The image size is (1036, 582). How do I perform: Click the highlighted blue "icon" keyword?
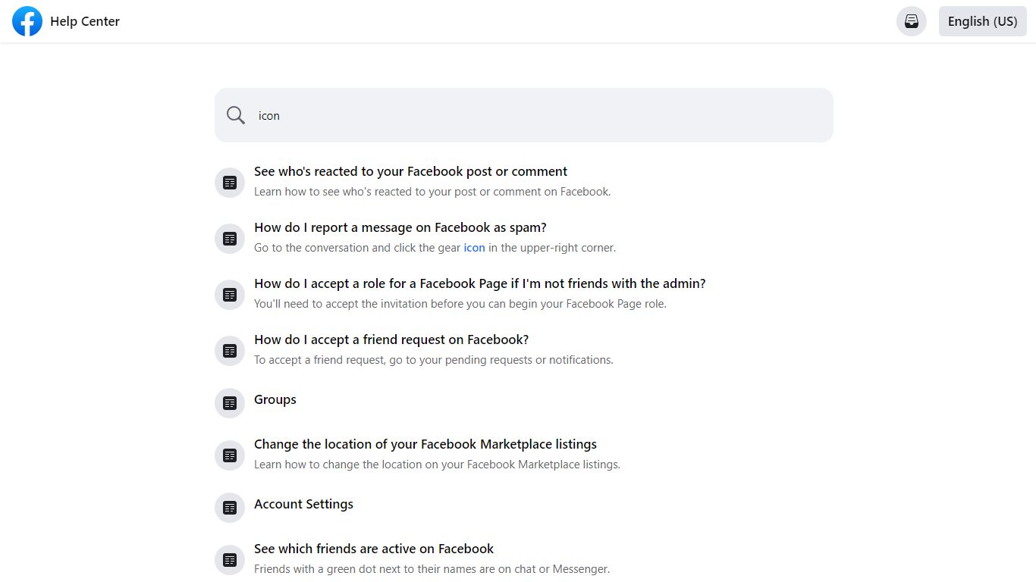(x=474, y=248)
